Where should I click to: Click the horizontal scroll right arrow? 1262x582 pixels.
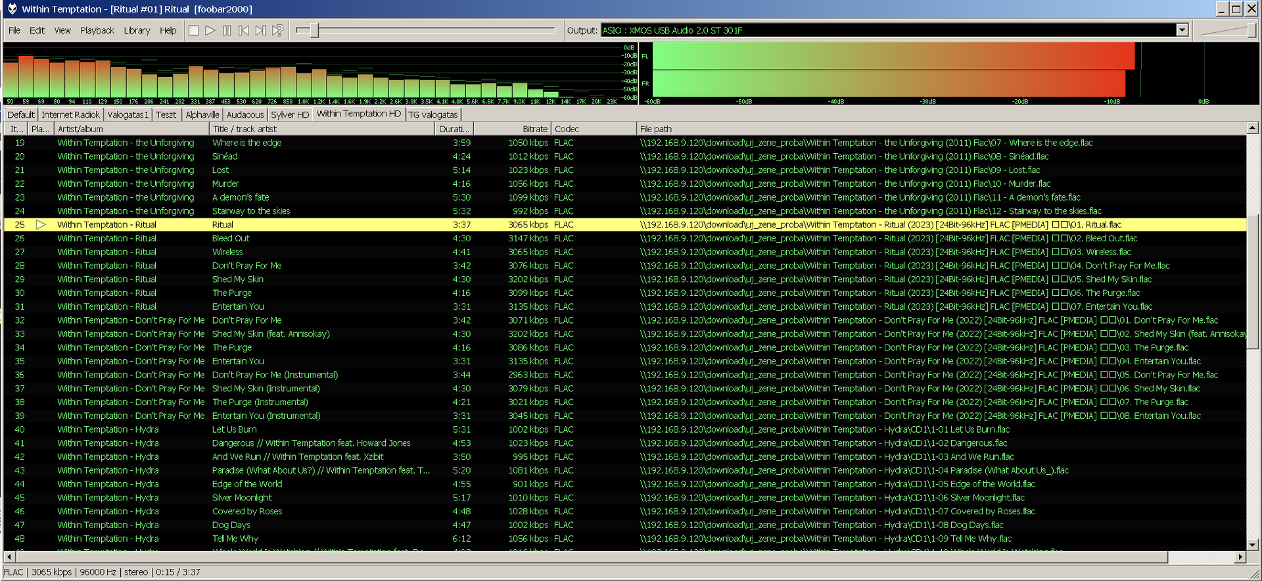click(1240, 557)
